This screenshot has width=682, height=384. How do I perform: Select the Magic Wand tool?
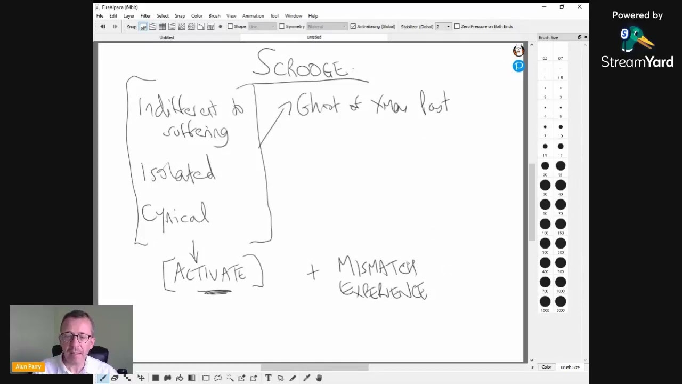pyautogui.click(x=230, y=378)
